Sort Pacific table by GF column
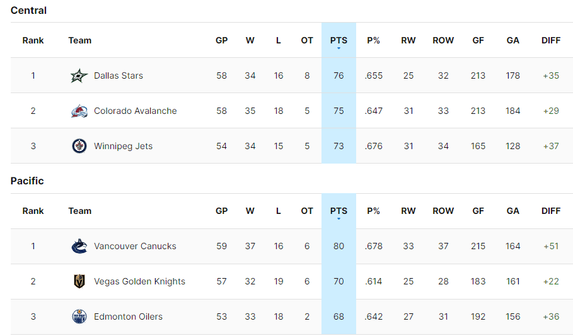 (478, 211)
